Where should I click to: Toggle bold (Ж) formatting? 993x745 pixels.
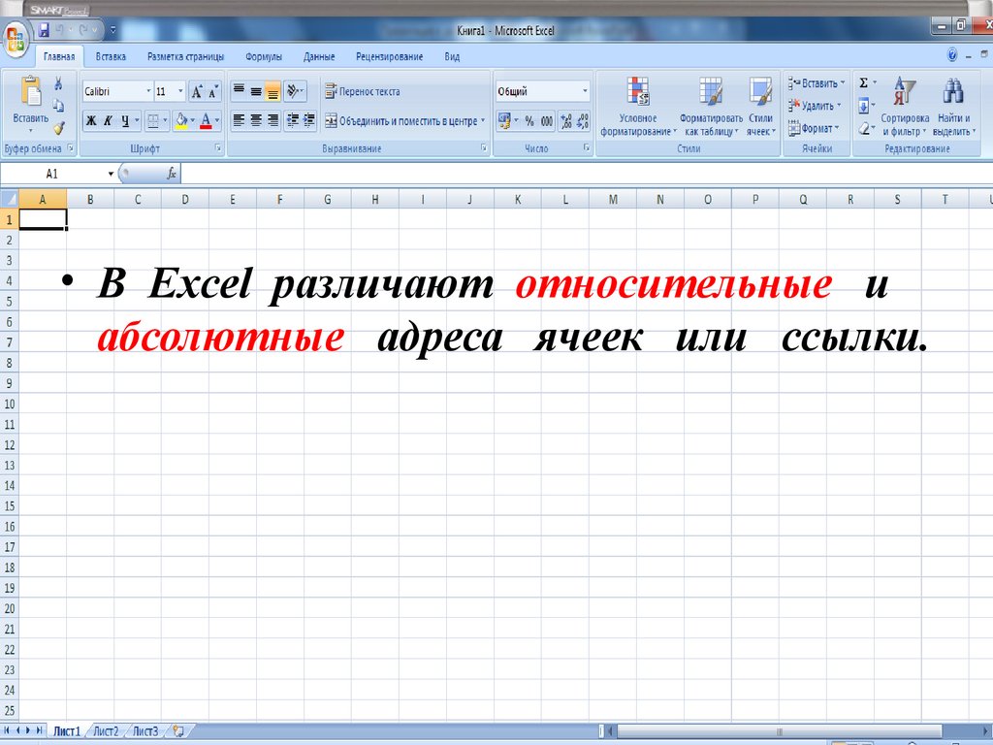tap(91, 120)
